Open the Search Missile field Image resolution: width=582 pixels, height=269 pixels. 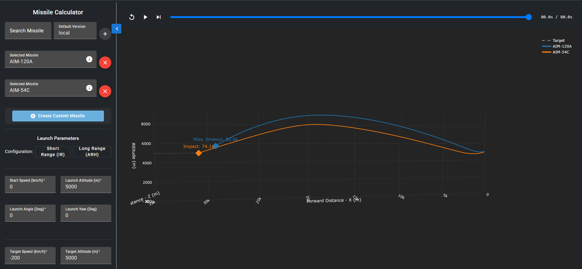28,31
